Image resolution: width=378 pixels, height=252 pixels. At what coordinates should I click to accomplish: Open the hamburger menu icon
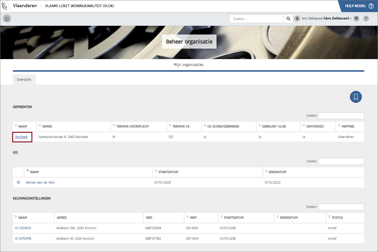pos(7,19)
